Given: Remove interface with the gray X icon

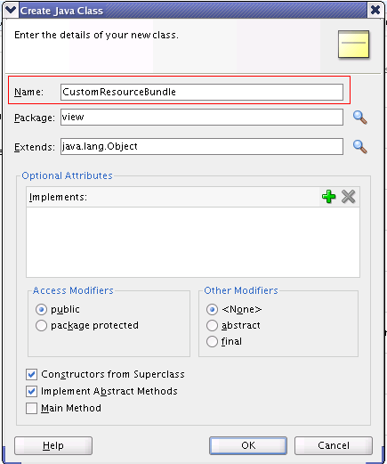Looking at the screenshot, I should [348, 197].
